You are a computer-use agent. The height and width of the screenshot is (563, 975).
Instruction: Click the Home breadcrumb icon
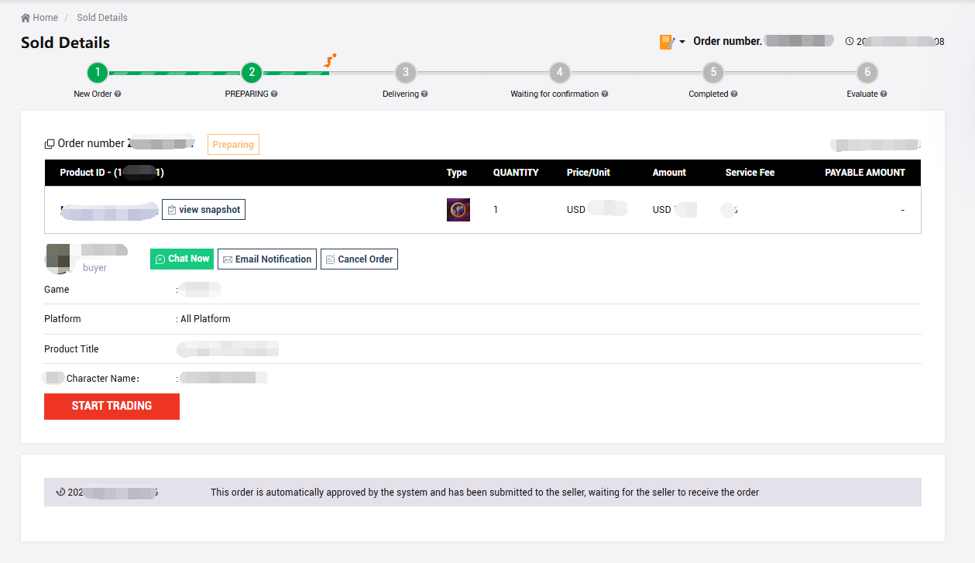pos(26,18)
